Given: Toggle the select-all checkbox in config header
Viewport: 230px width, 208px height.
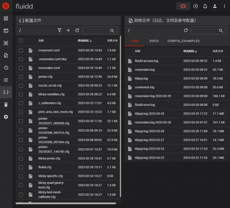Looking at the screenshot, I should tap(21, 41).
